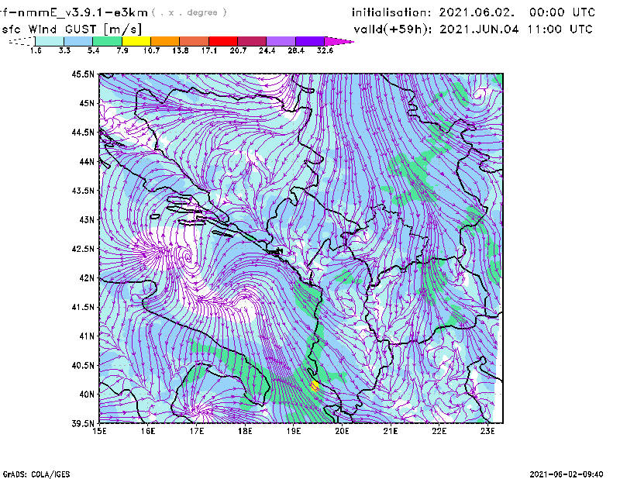Viewport: 620px width, 479px height.
Task: Click the orange 10.7–13.8 legend swatch
Action: (165, 41)
